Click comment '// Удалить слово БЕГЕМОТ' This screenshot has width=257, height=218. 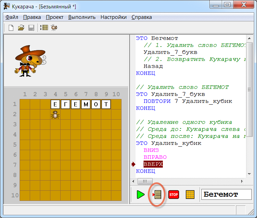pos(182,87)
